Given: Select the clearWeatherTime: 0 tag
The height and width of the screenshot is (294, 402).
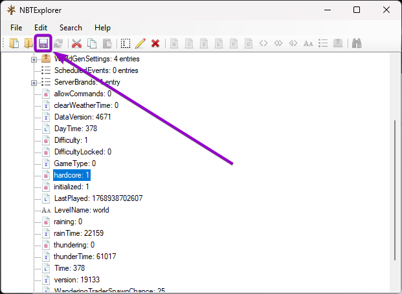Looking at the screenshot, I should 86,105.
